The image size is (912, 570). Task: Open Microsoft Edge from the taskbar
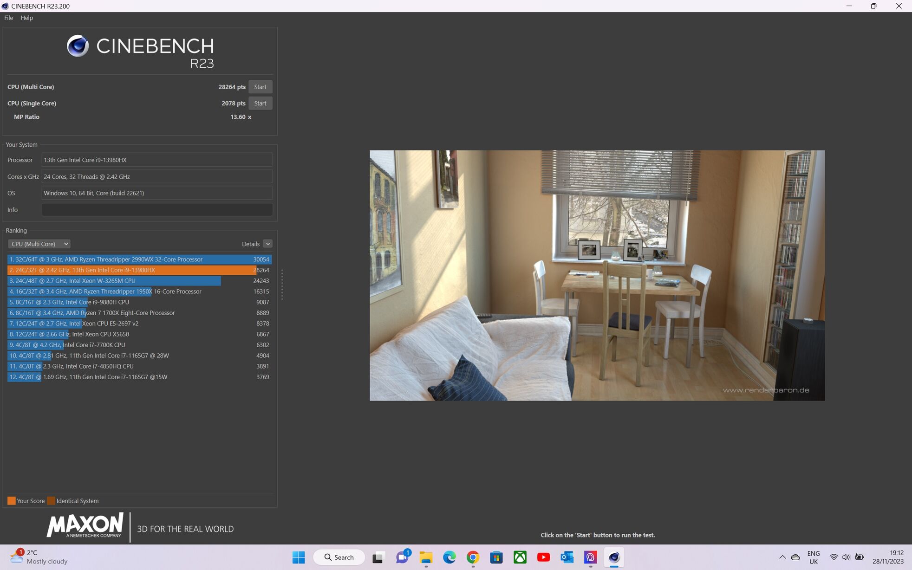[449, 557]
